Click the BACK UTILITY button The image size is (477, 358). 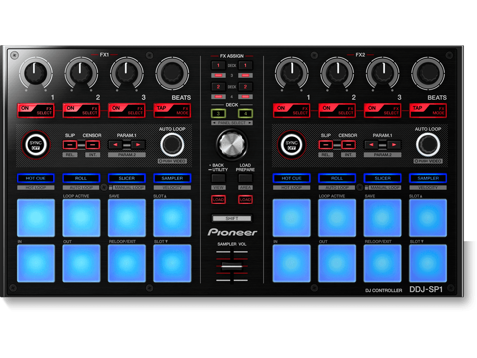(x=218, y=178)
